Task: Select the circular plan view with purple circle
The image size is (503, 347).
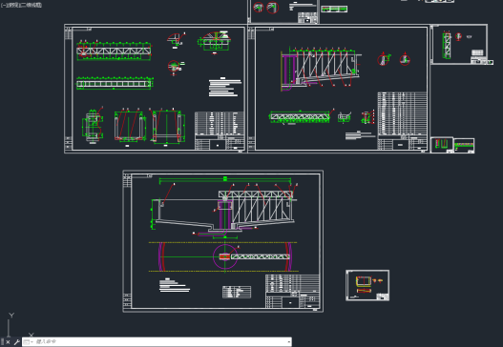Action: coord(225,256)
